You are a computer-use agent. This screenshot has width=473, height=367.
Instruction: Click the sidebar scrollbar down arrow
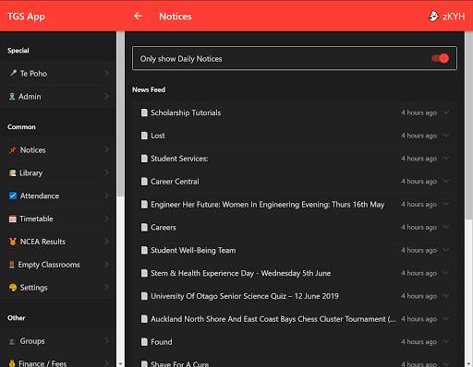[120, 363]
